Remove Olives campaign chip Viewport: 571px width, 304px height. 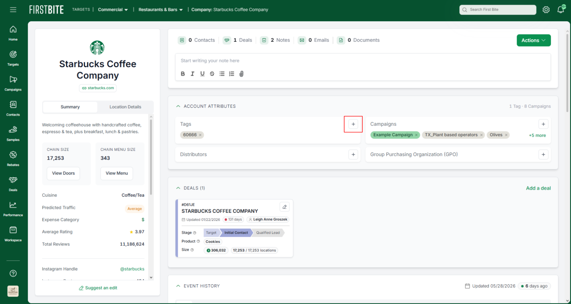pyautogui.click(x=506, y=135)
